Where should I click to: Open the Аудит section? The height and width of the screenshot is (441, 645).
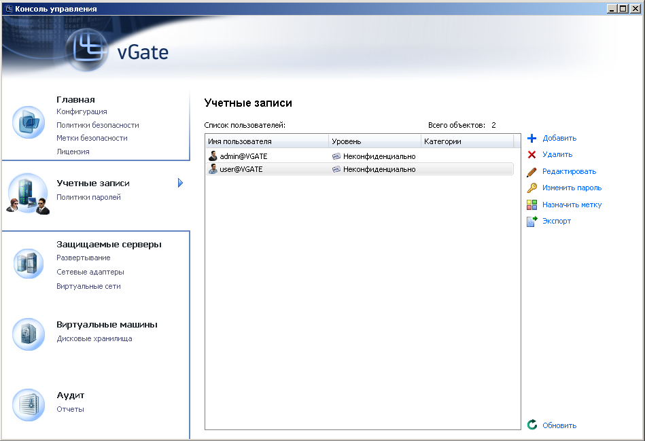click(70, 395)
